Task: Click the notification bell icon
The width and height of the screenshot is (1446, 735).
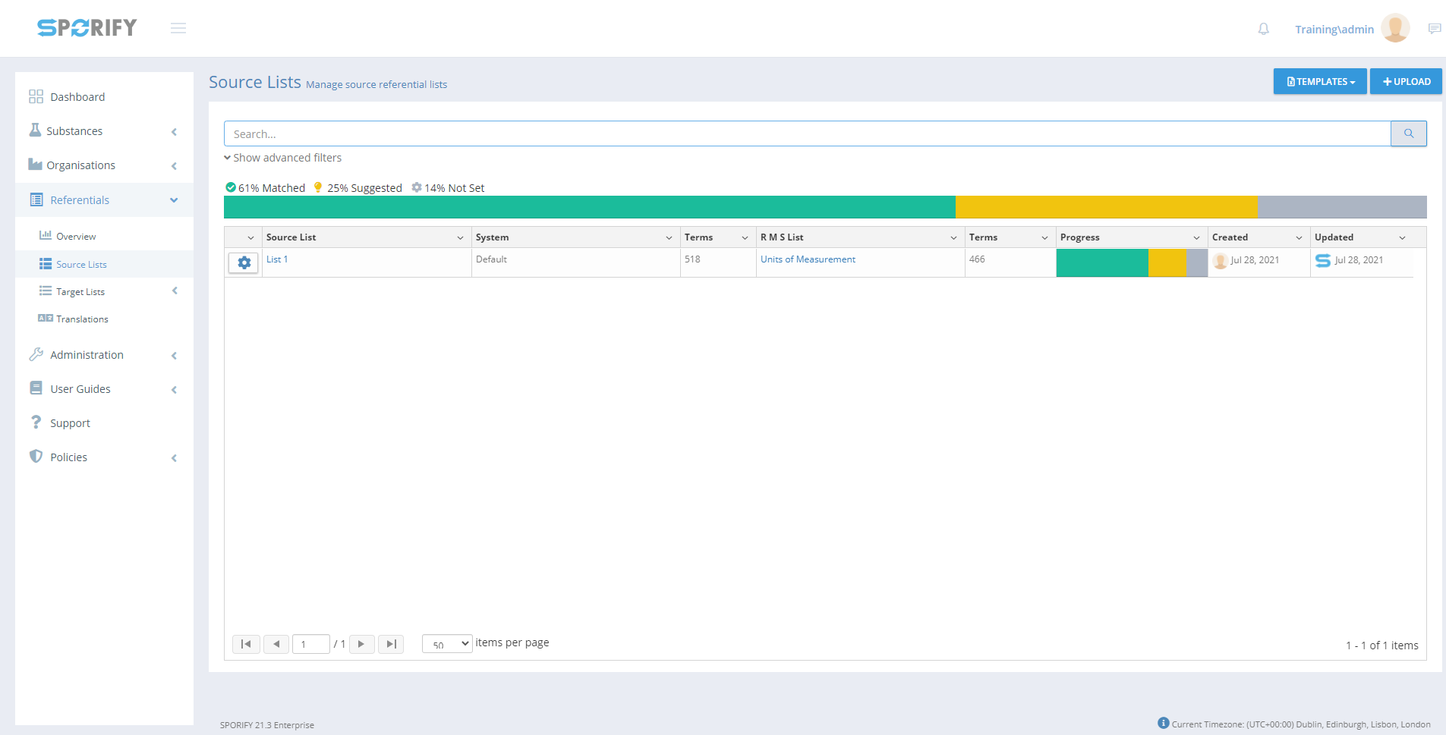Action: [x=1263, y=29]
